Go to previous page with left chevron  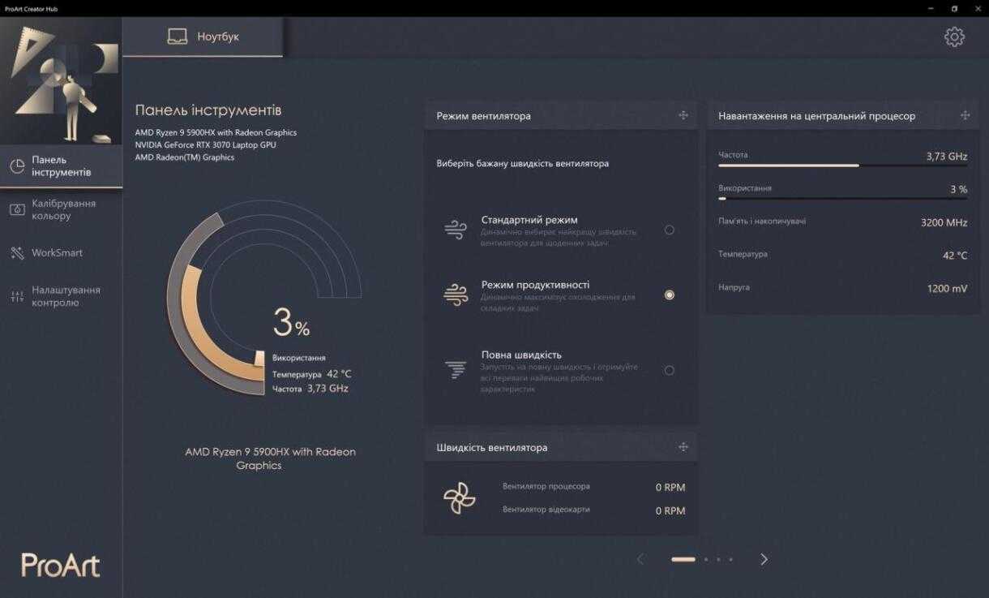tap(640, 559)
